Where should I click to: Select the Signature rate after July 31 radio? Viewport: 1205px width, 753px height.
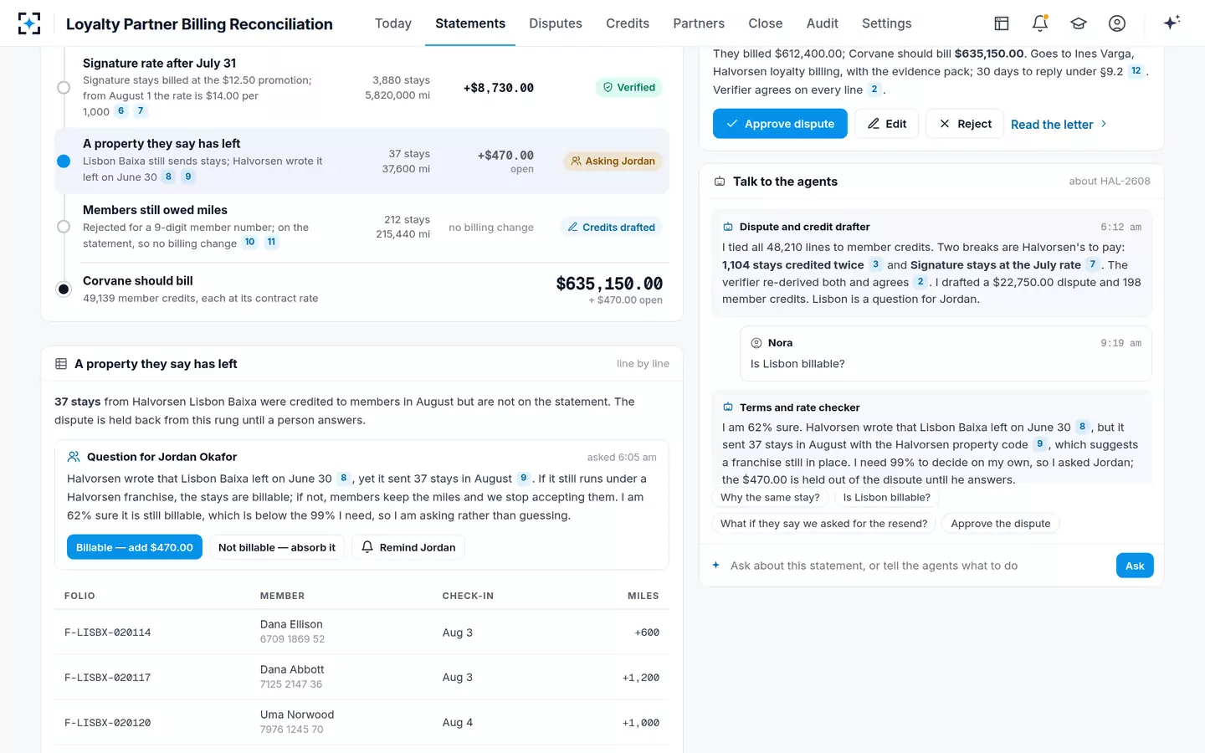click(x=64, y=87)
